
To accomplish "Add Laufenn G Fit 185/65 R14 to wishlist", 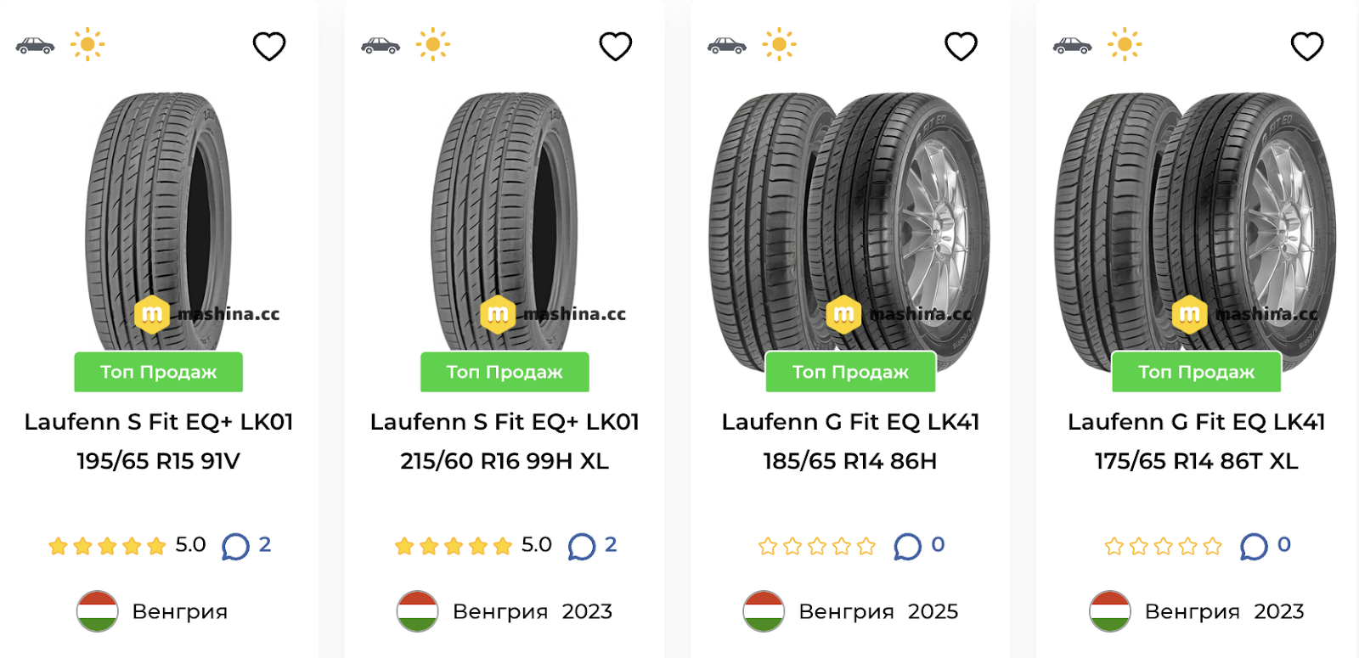I will pos(961,46).
